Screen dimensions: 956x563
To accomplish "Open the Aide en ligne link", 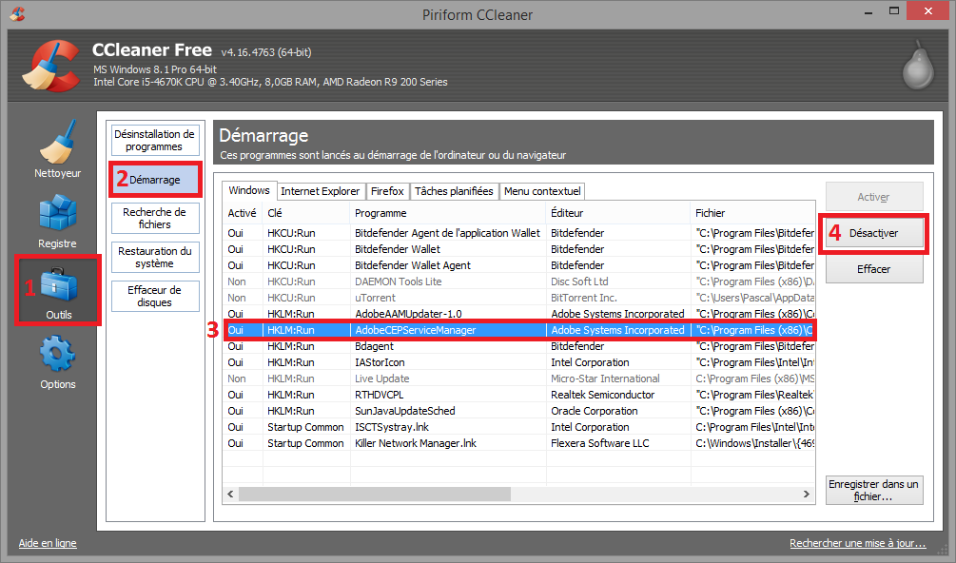I will [x=48, y=543].
